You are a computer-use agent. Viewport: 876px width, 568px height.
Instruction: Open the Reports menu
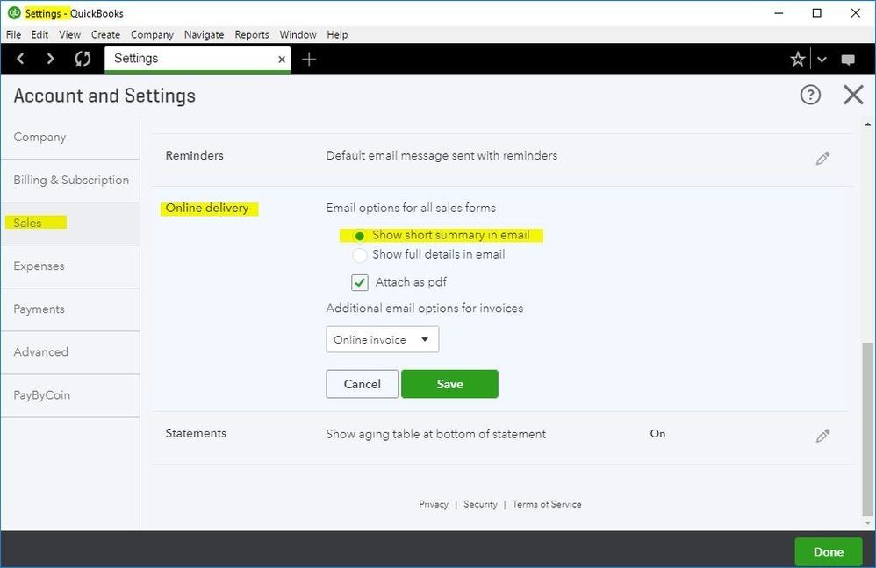click(x=251, y=35)
